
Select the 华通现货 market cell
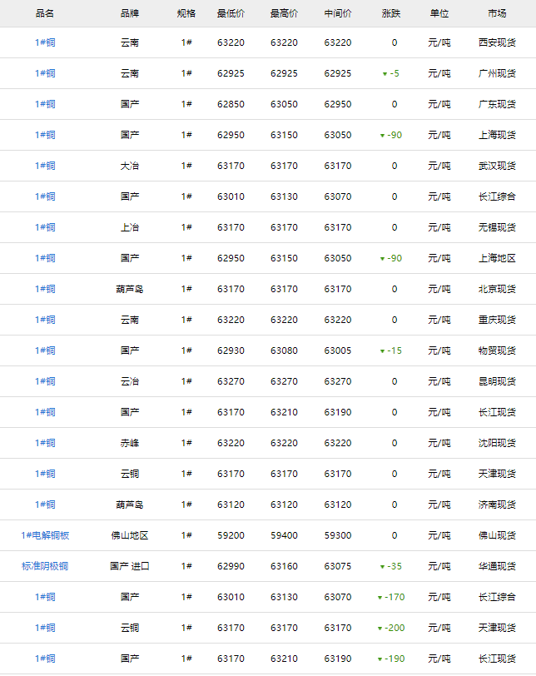[x=497, y=566]
